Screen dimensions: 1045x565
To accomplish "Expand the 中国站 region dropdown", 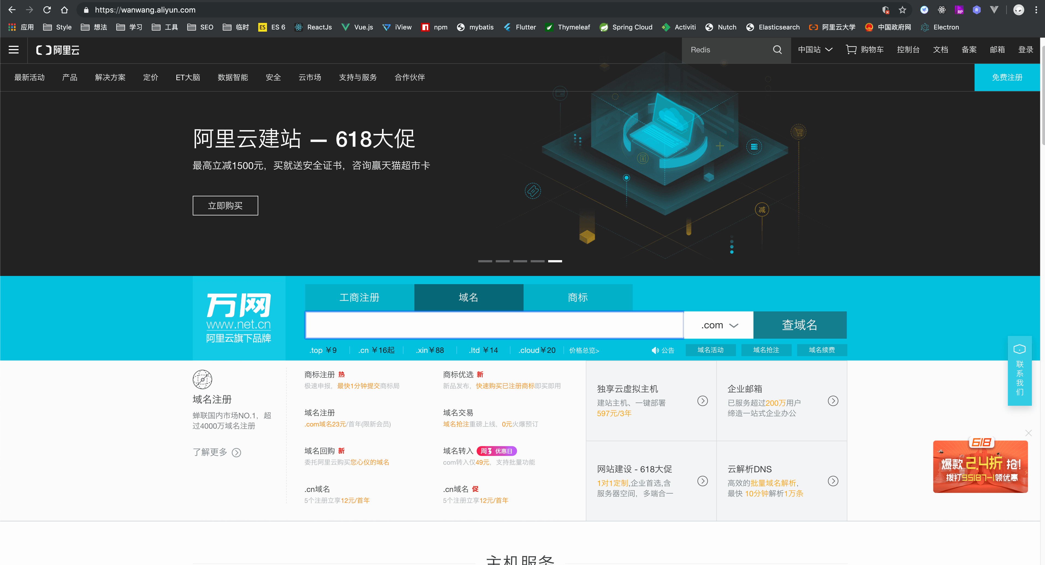I will point(815,49).
